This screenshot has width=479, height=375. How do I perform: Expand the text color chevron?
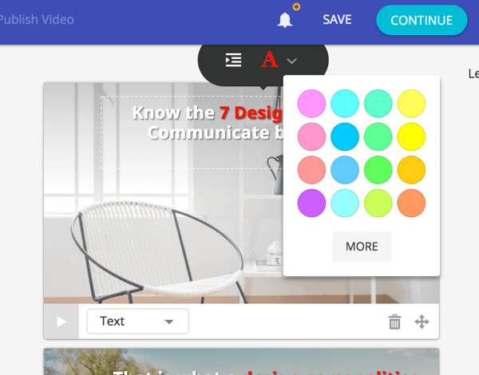click(292, 61)
